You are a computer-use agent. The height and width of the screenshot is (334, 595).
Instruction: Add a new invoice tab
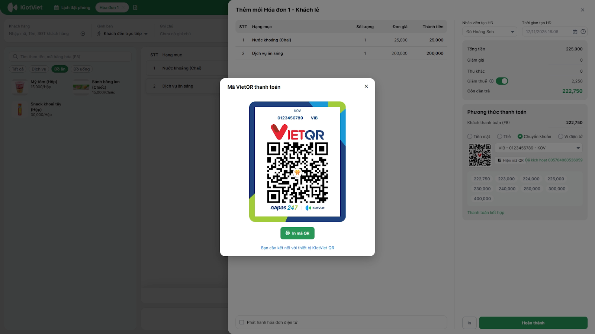tap(135, 7)
